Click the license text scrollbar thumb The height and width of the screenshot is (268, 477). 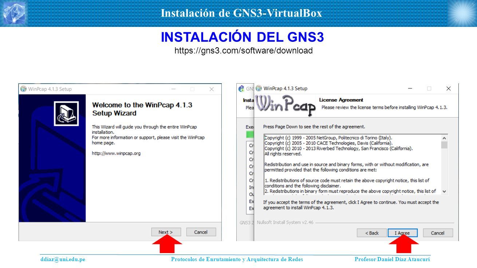pyautogui.click(x=444, y=145)
